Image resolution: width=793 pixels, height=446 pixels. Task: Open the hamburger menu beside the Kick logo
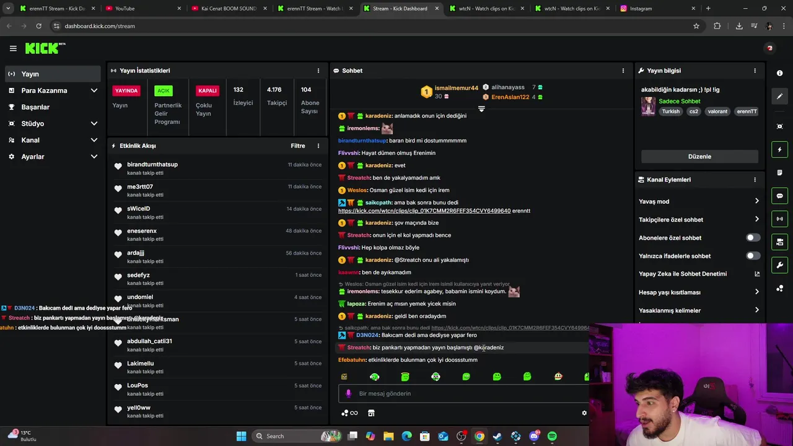(13, 48)
